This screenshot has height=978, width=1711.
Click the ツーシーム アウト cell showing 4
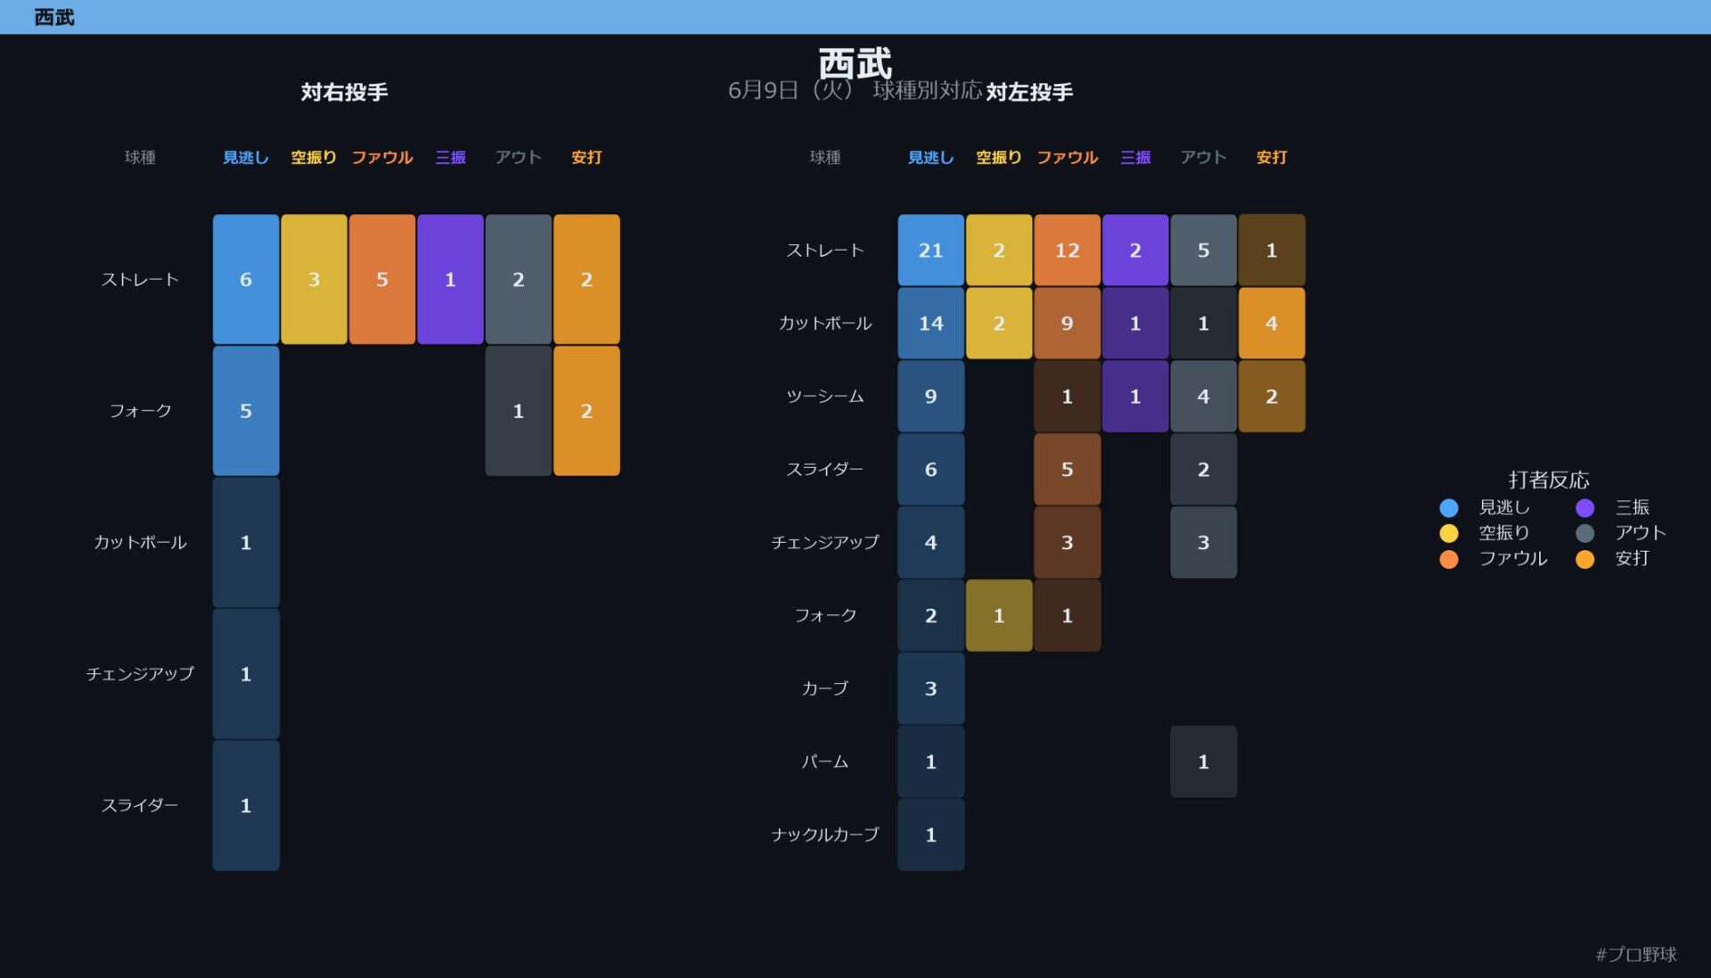1204,396
